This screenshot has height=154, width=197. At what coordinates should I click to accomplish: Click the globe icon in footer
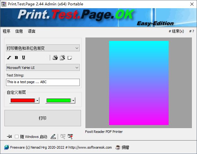pos(7,147)
